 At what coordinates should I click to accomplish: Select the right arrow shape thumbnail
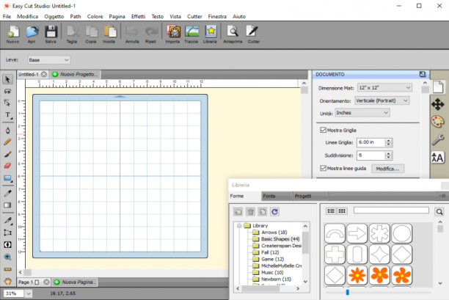coord(357,233)
